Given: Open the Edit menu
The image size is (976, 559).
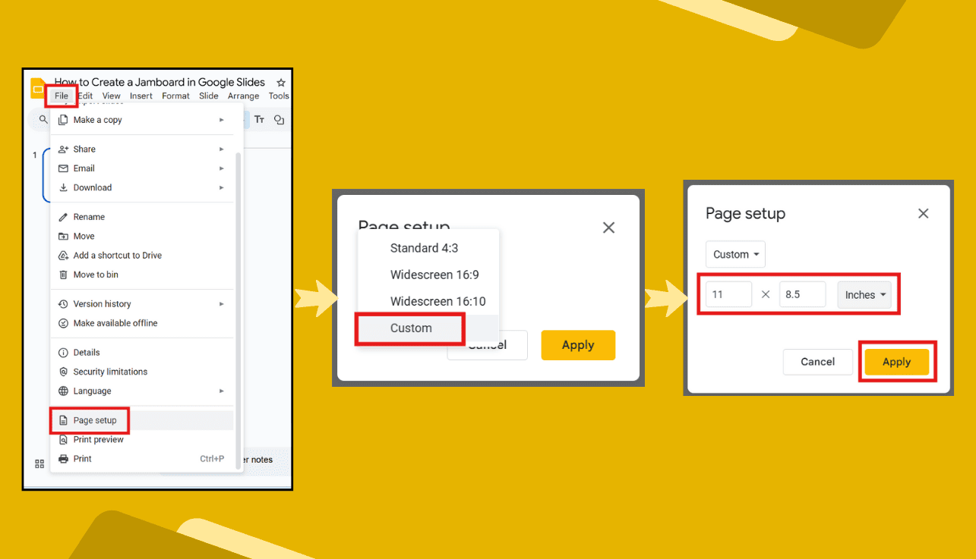Looking at the screenshot, I should 85,96.
